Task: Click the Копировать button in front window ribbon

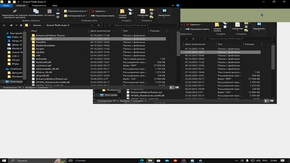Action: (36, 13)
